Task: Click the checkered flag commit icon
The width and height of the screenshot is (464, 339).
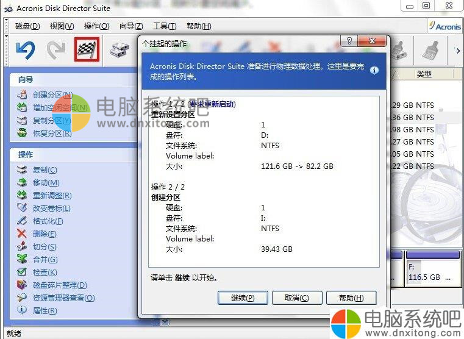Action: pos(87,49)
